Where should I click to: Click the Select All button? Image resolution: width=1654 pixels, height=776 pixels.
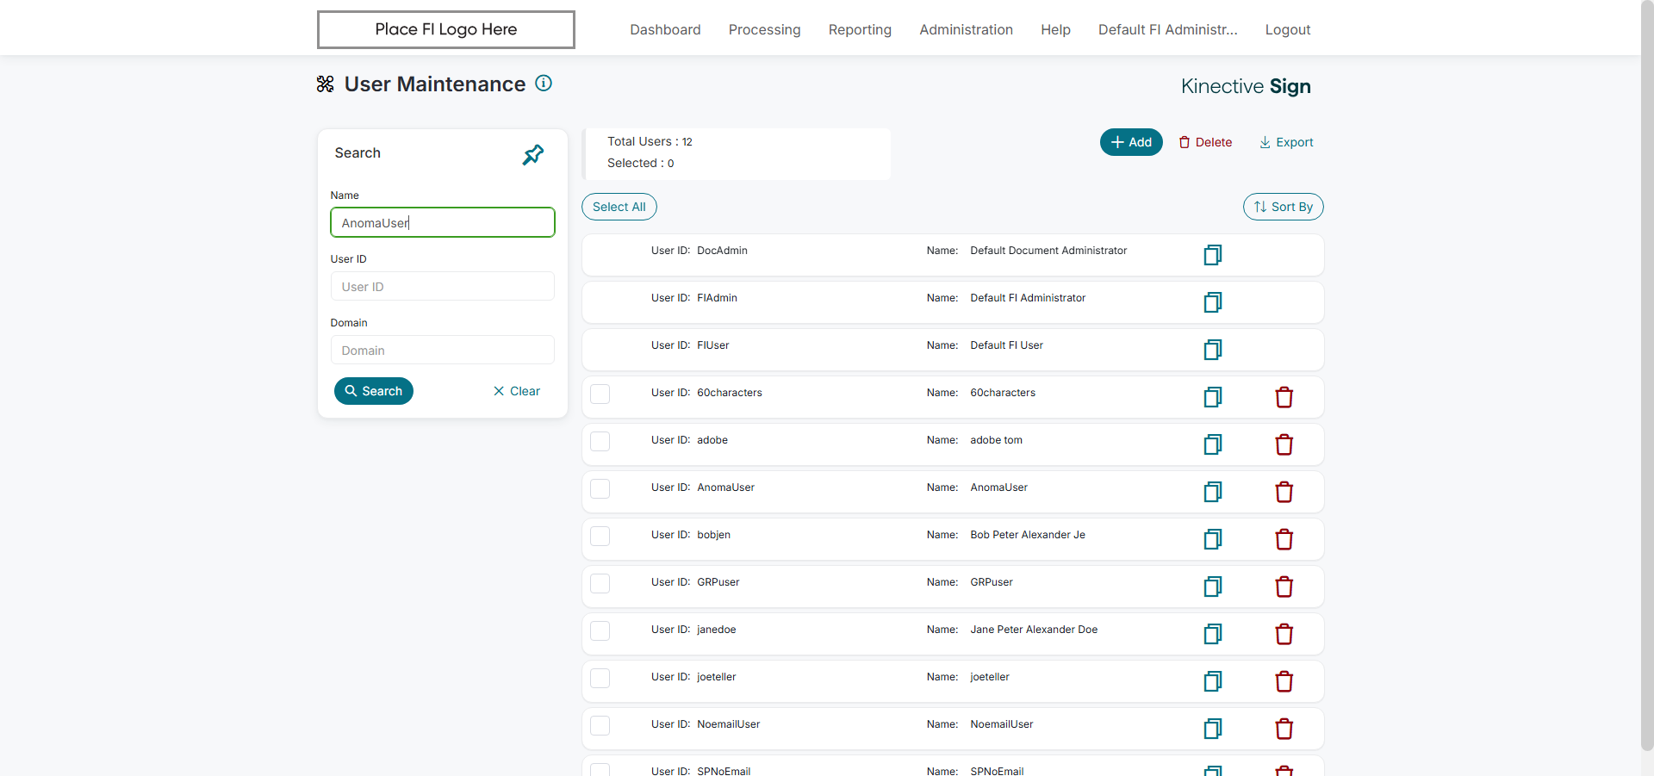coord(619,207)
